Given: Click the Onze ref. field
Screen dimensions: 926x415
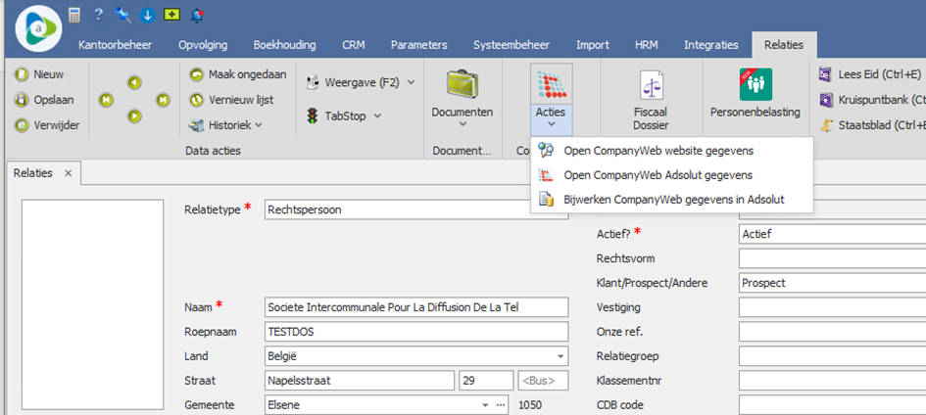Looking at the screenshot, I should (x=832, y=332).
